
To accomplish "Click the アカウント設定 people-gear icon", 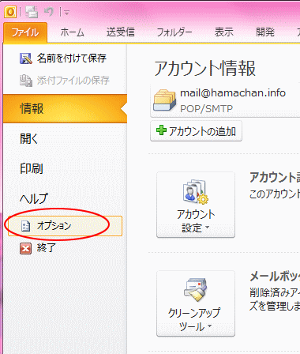I will point(196,191).
